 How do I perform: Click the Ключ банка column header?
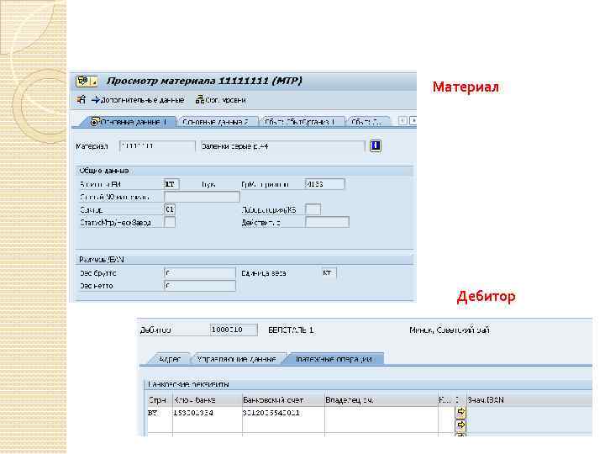click(x=207, y=400)
